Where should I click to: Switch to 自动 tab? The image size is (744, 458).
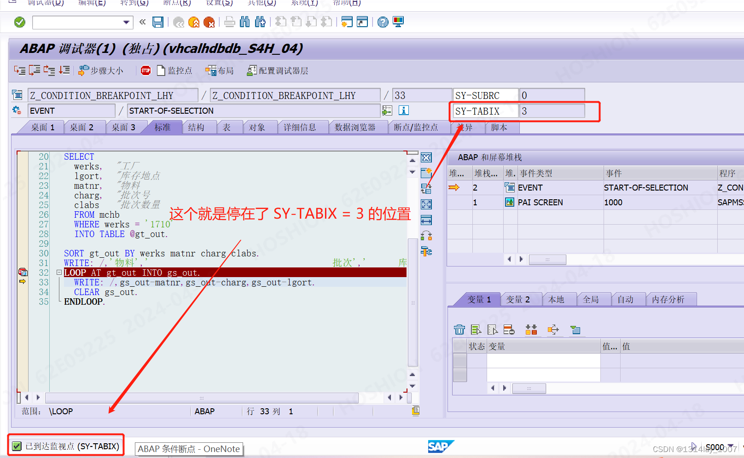(x=625, y=300)
